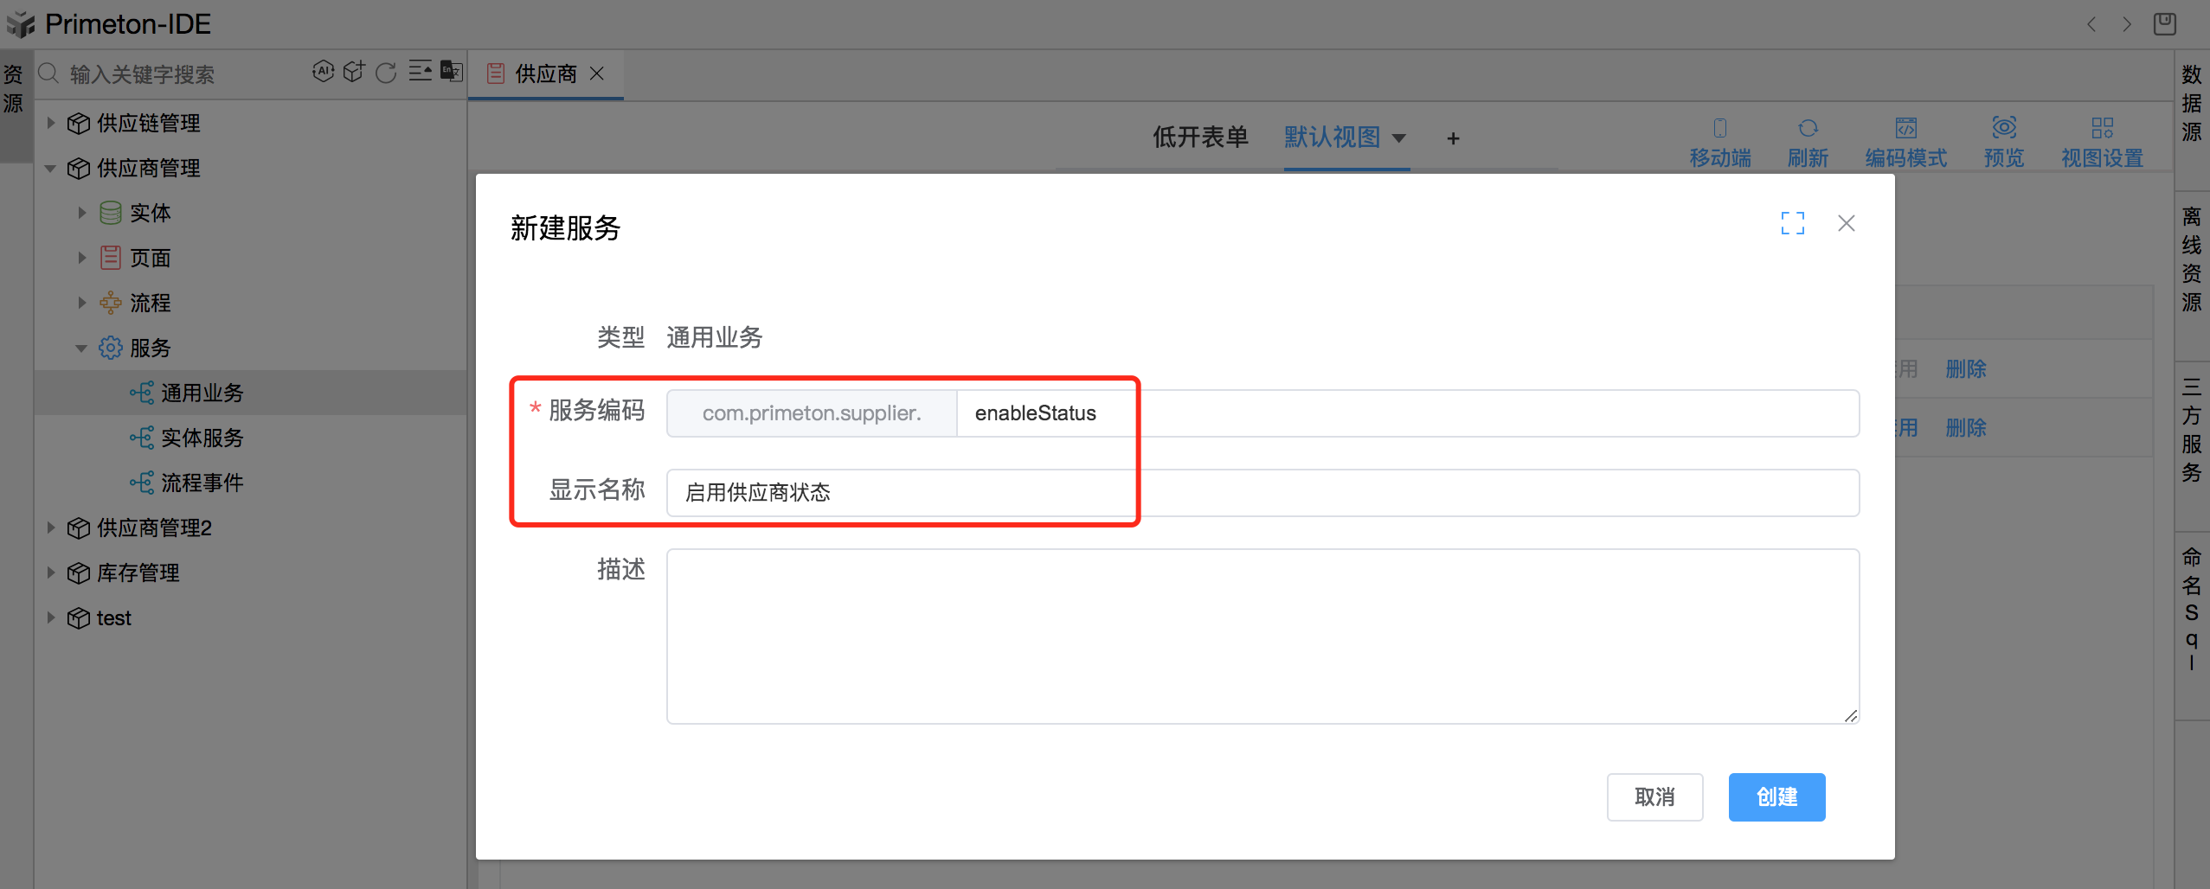Click the new resource cube icon

point(354,73)
